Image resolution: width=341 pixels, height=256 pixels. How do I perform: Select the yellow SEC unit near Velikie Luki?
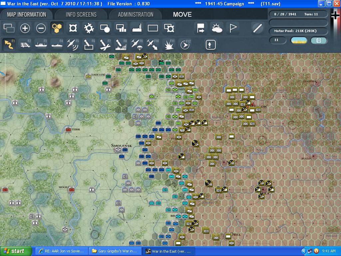(88, 76)
